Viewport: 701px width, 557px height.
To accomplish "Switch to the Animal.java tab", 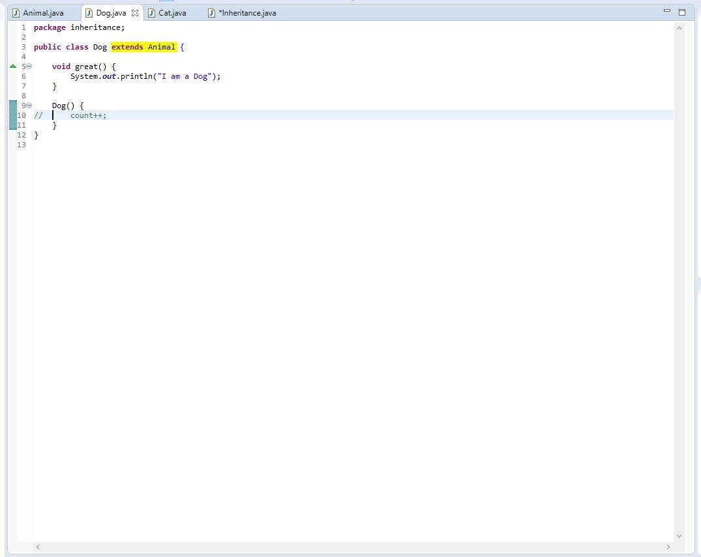I will [44, 13].
